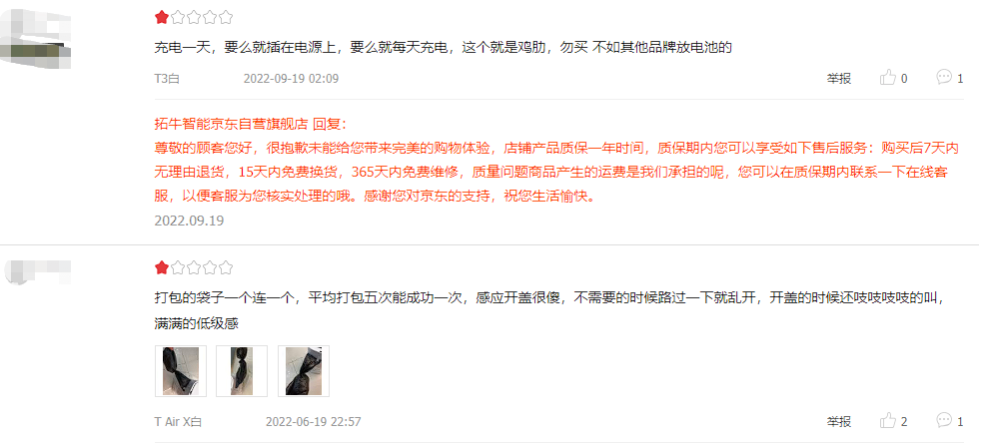Open the middle review photo thumbnail
The width and height of the screenshot is (981, 447).
coord(242,371)
